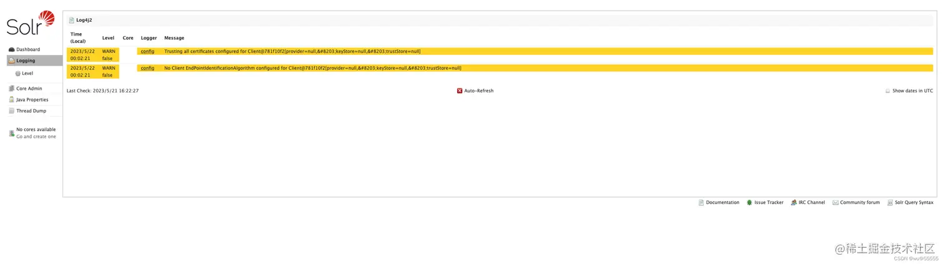The width and height of the screenshot is (944, 264).
Task: Click the Log4j2 document icon
Action: click(71, 20)
